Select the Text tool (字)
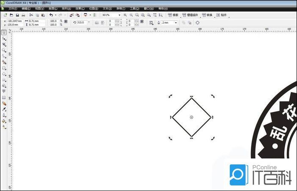Image resolution: width=297 pixels, height=191 pixels. pyautogui.click(x=4, y=91)
